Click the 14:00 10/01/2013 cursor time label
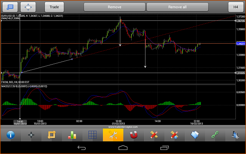 [20, 123]
